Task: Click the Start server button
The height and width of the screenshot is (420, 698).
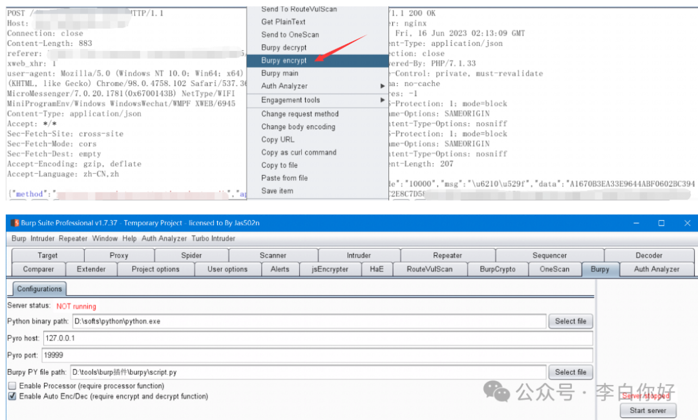Action: tap(648, 410)
